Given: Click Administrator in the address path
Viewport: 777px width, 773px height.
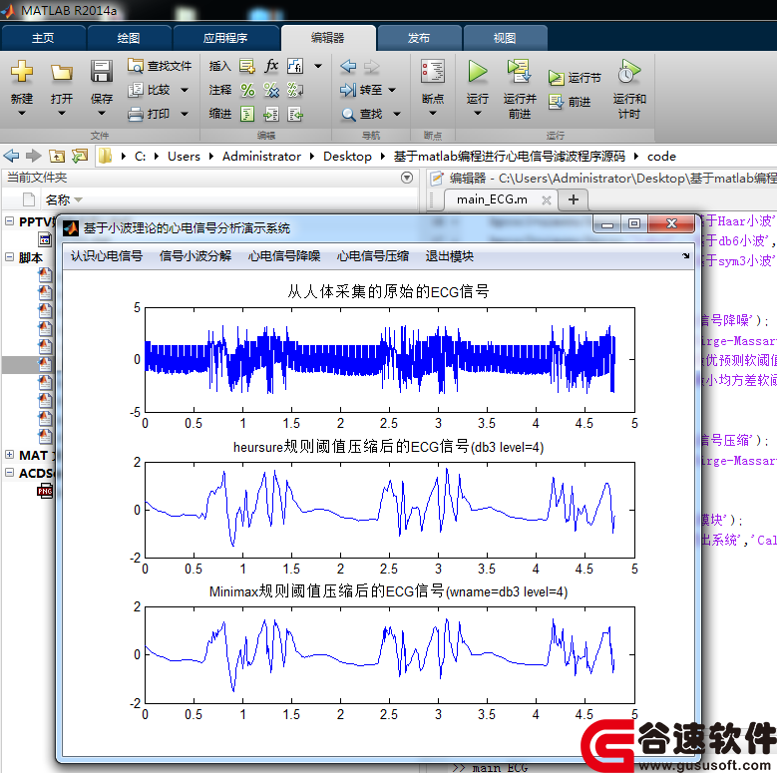Looking at the screenshot, I should pos(261,157).
